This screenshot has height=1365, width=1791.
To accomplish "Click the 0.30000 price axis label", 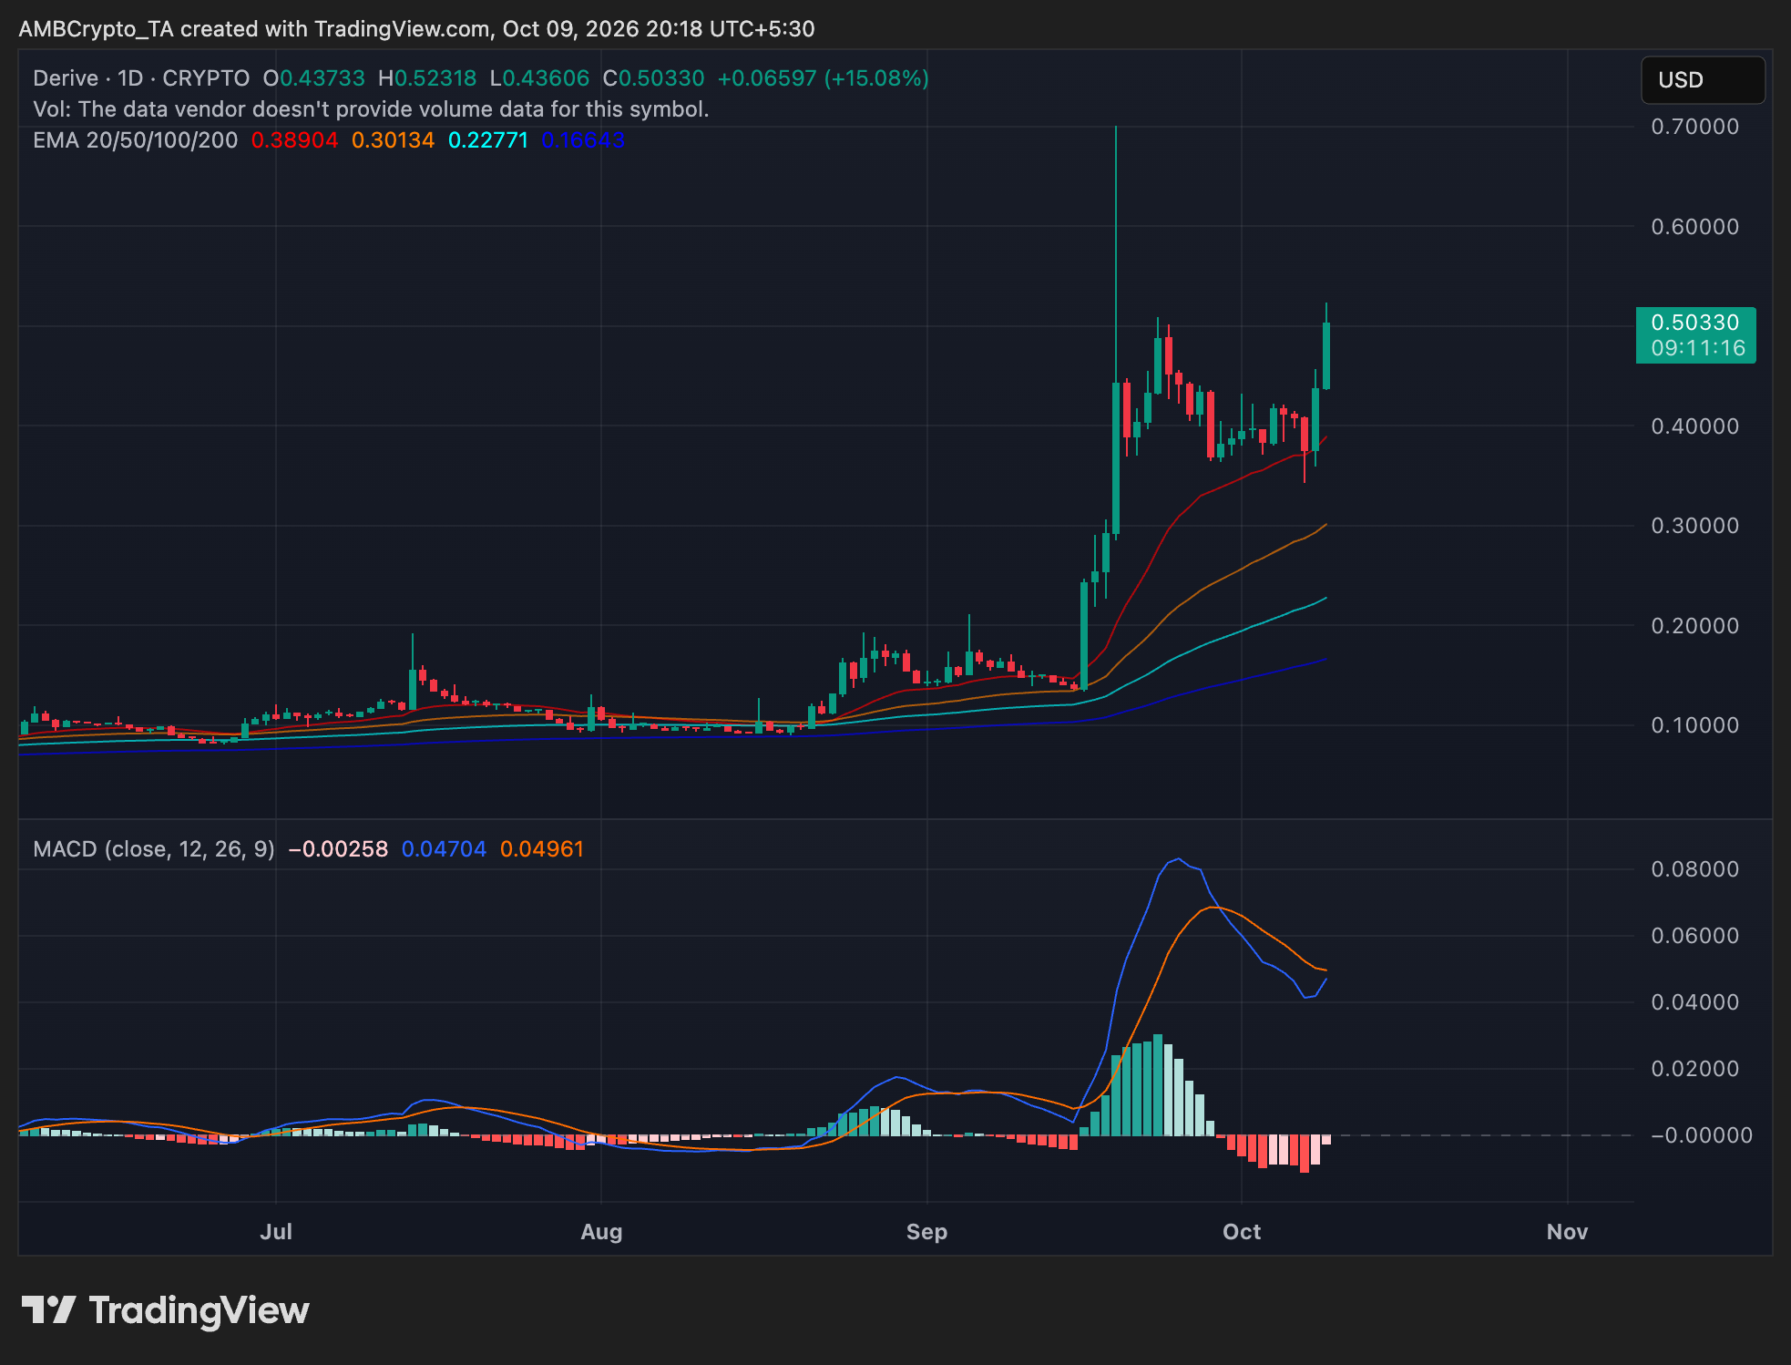I will tap(1694, 526).
